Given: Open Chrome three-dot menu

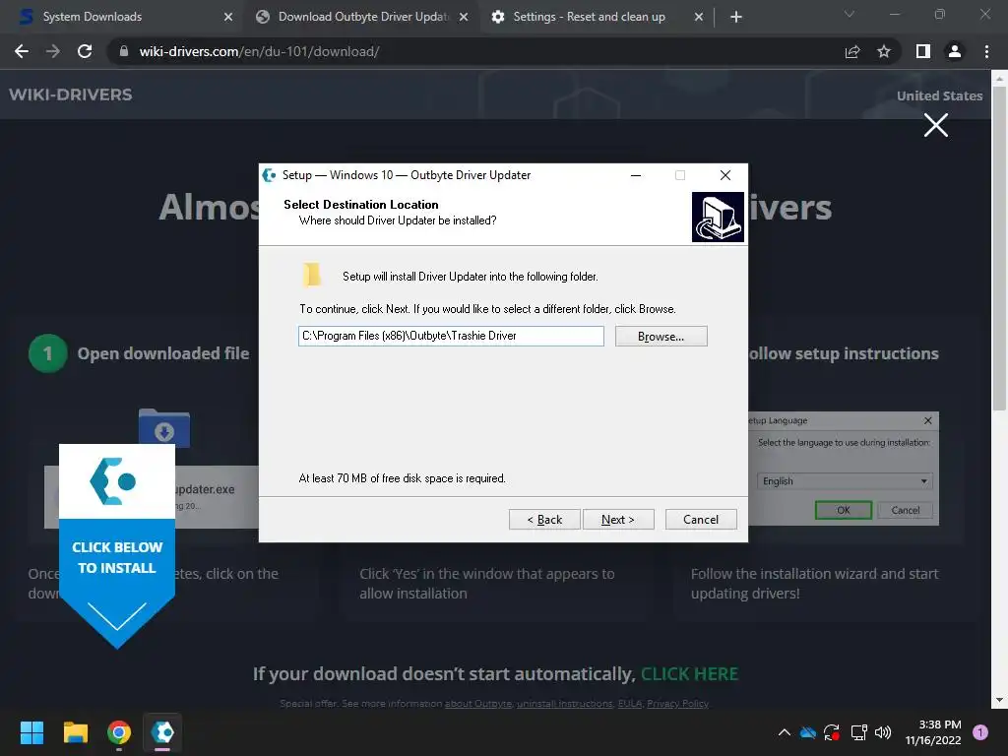Looking at the screenshot, I should [x=986, y=51].
